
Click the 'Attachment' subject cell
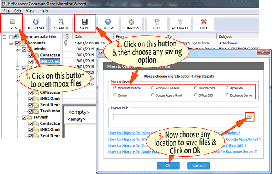pyautogui.click(x=229, y=43)
